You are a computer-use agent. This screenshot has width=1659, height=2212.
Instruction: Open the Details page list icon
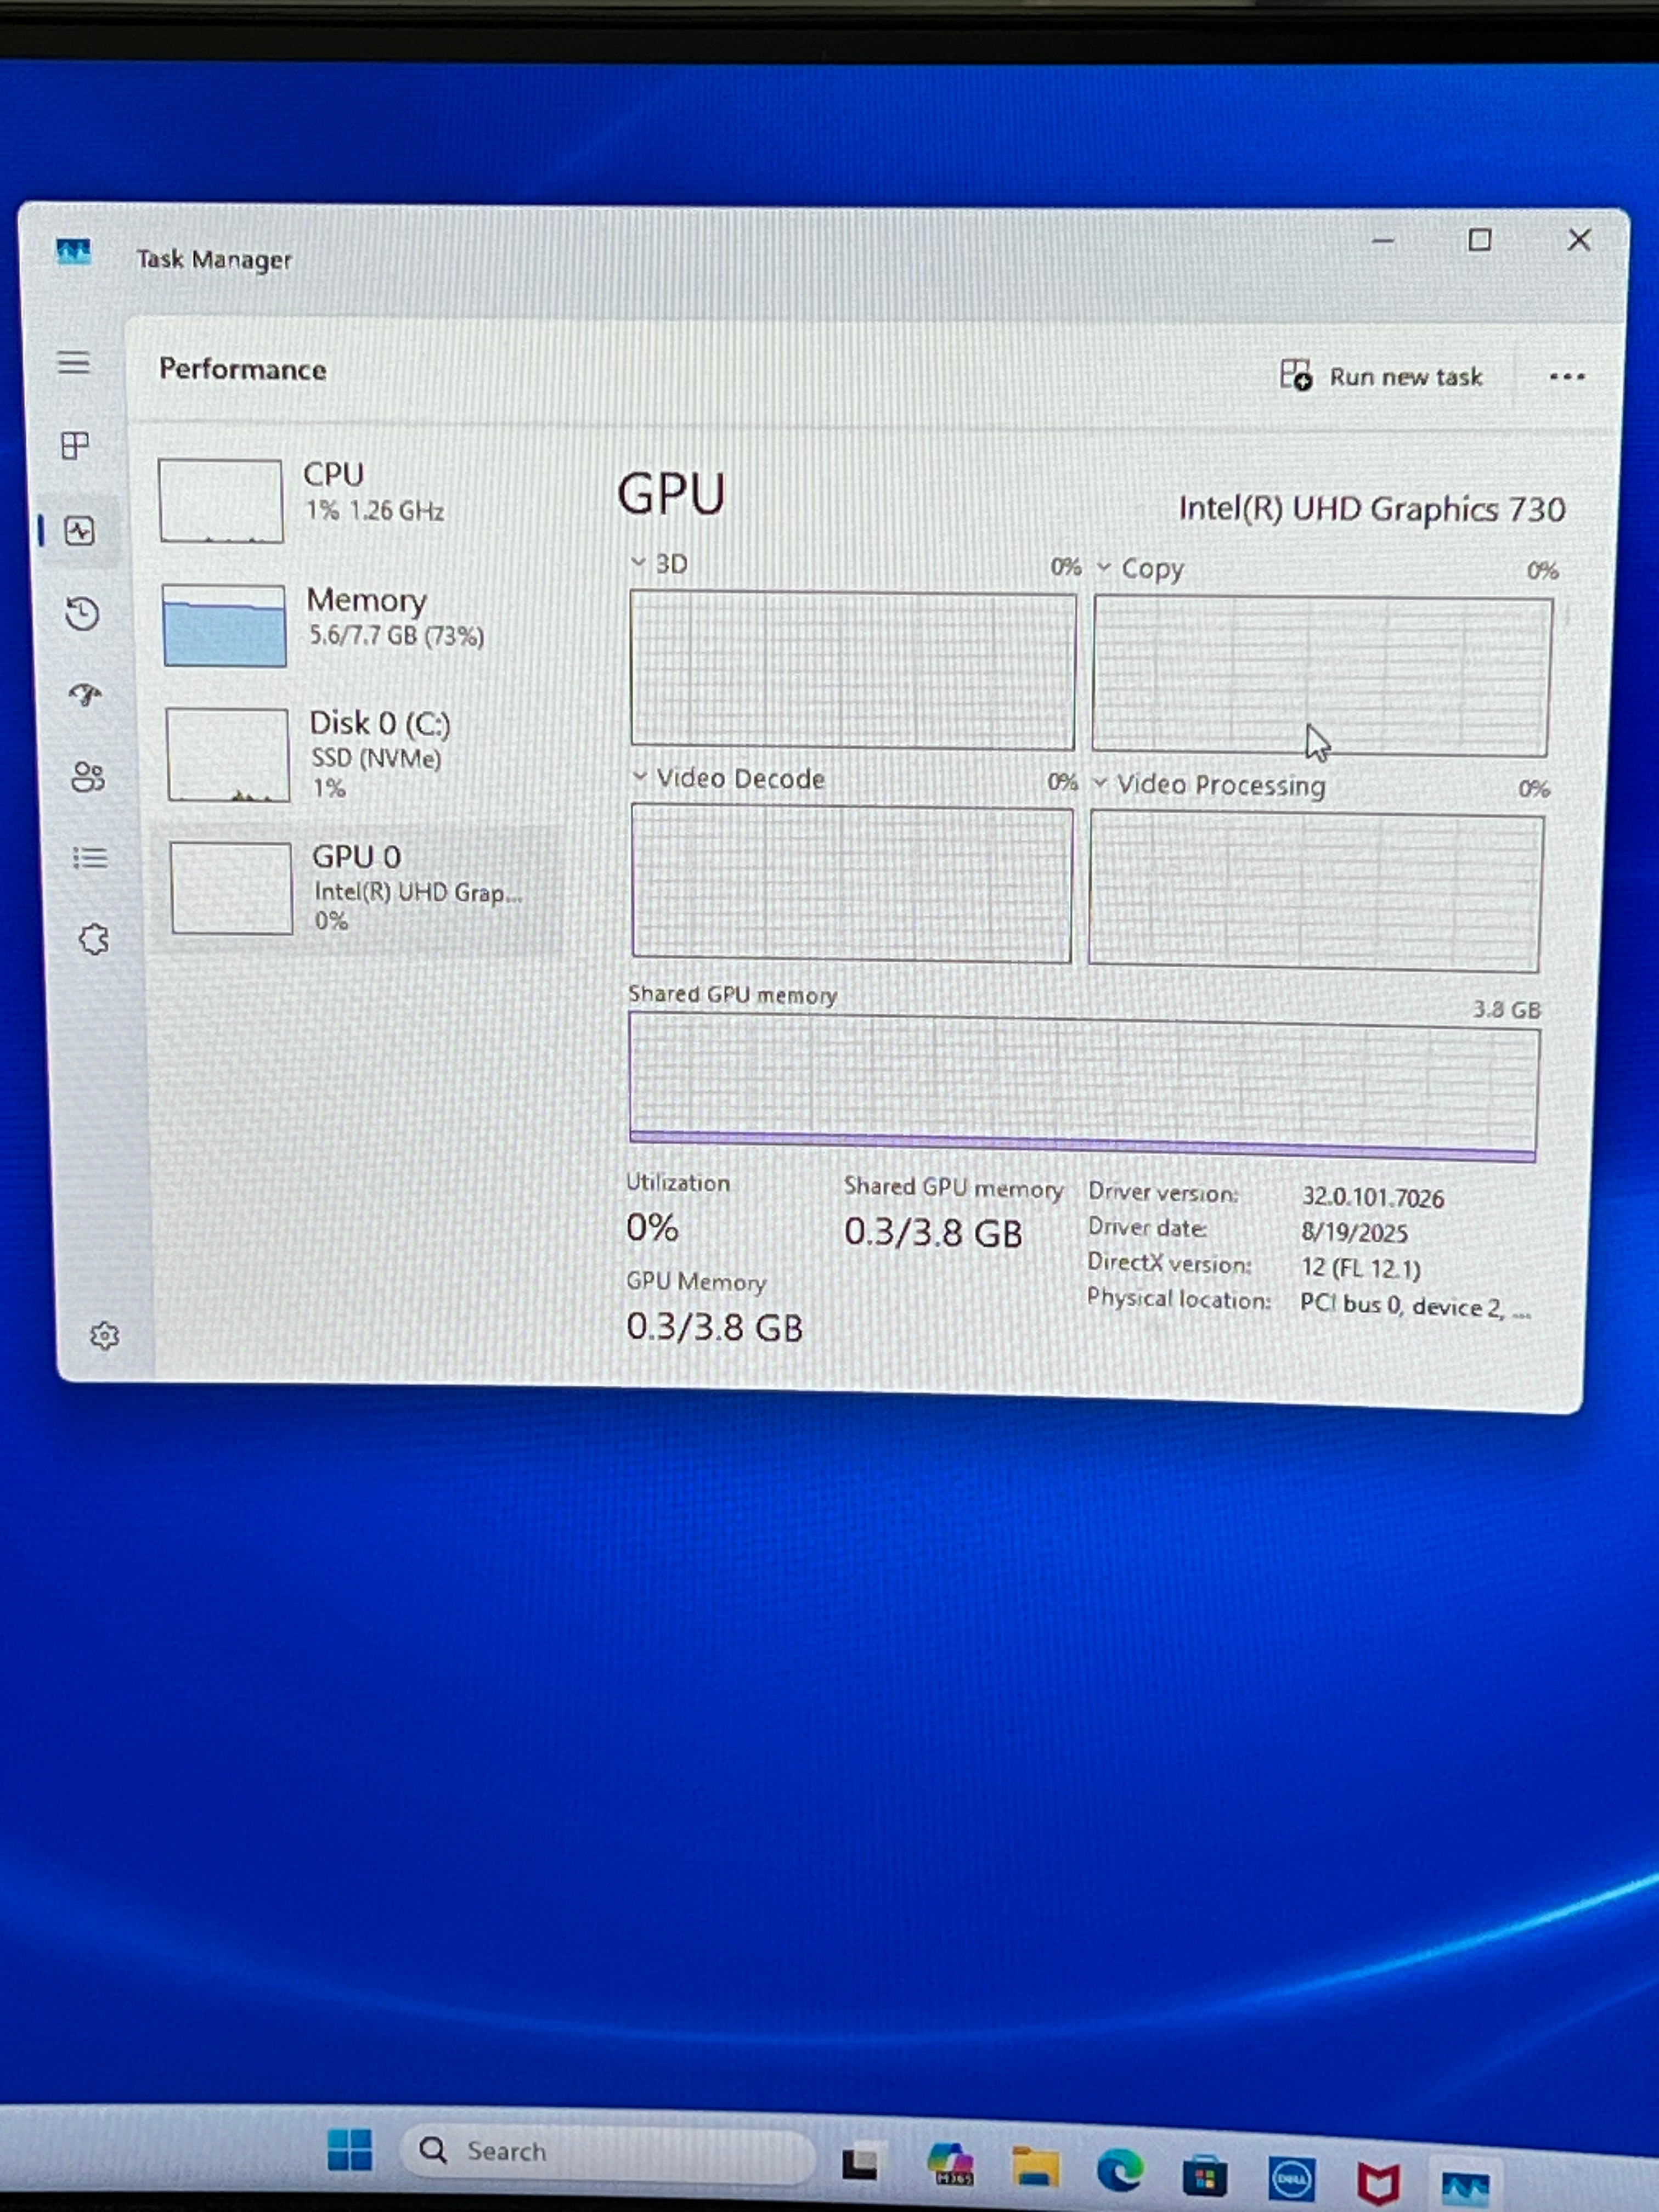pos(90,858)
